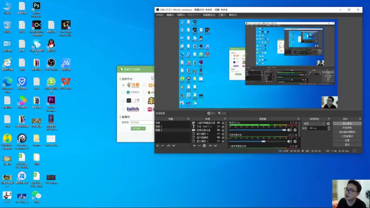Move scene up with the arrow
Screen dimensions: 370x208
point(168,146)
